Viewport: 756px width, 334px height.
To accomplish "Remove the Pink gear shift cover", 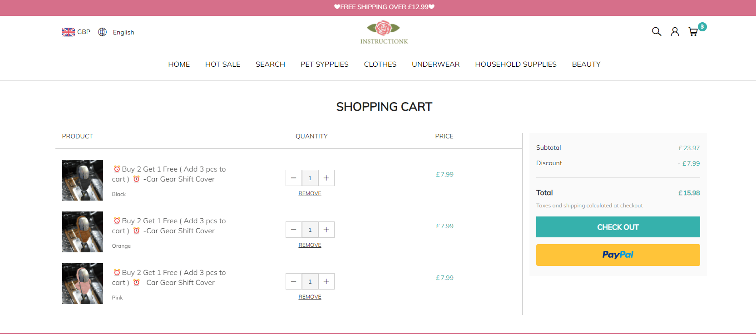I will (310, 297).
